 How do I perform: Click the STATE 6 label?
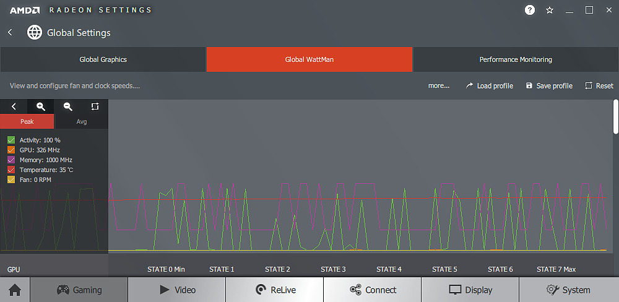point(500,269)
